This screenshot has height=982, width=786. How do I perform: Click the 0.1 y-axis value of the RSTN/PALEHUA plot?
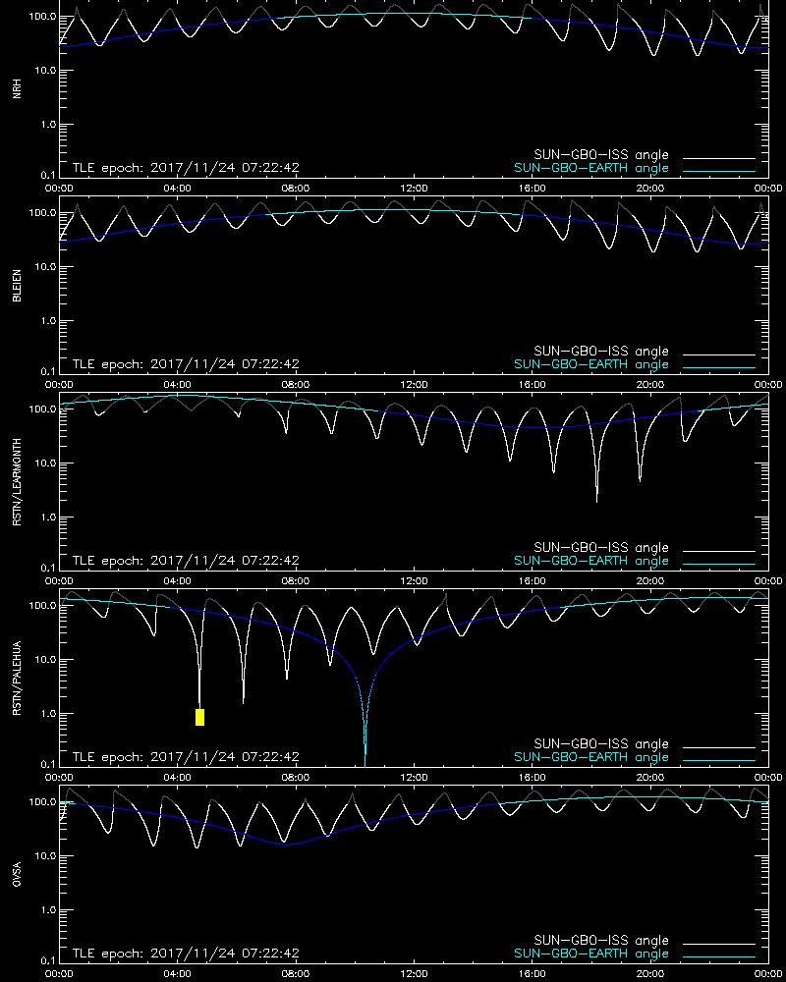pyautogui.click(x=47, y=764)
